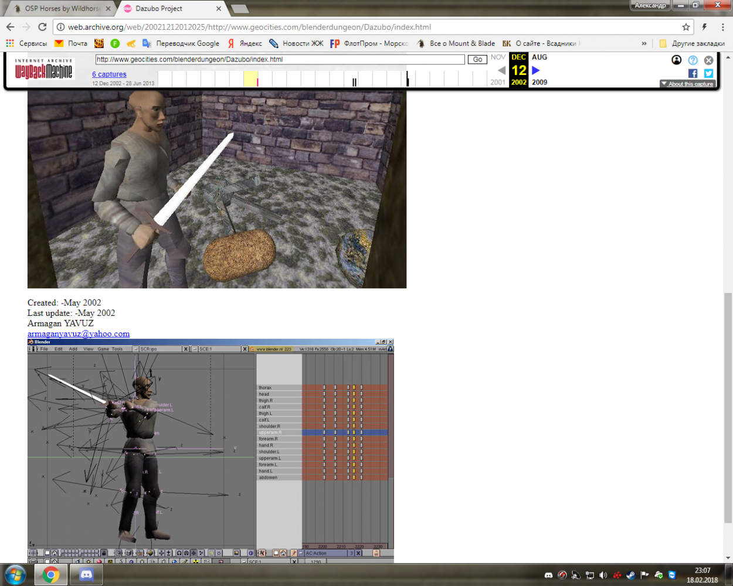
Task: Go to the next capture with blue arrow
Action: point(536,70)
